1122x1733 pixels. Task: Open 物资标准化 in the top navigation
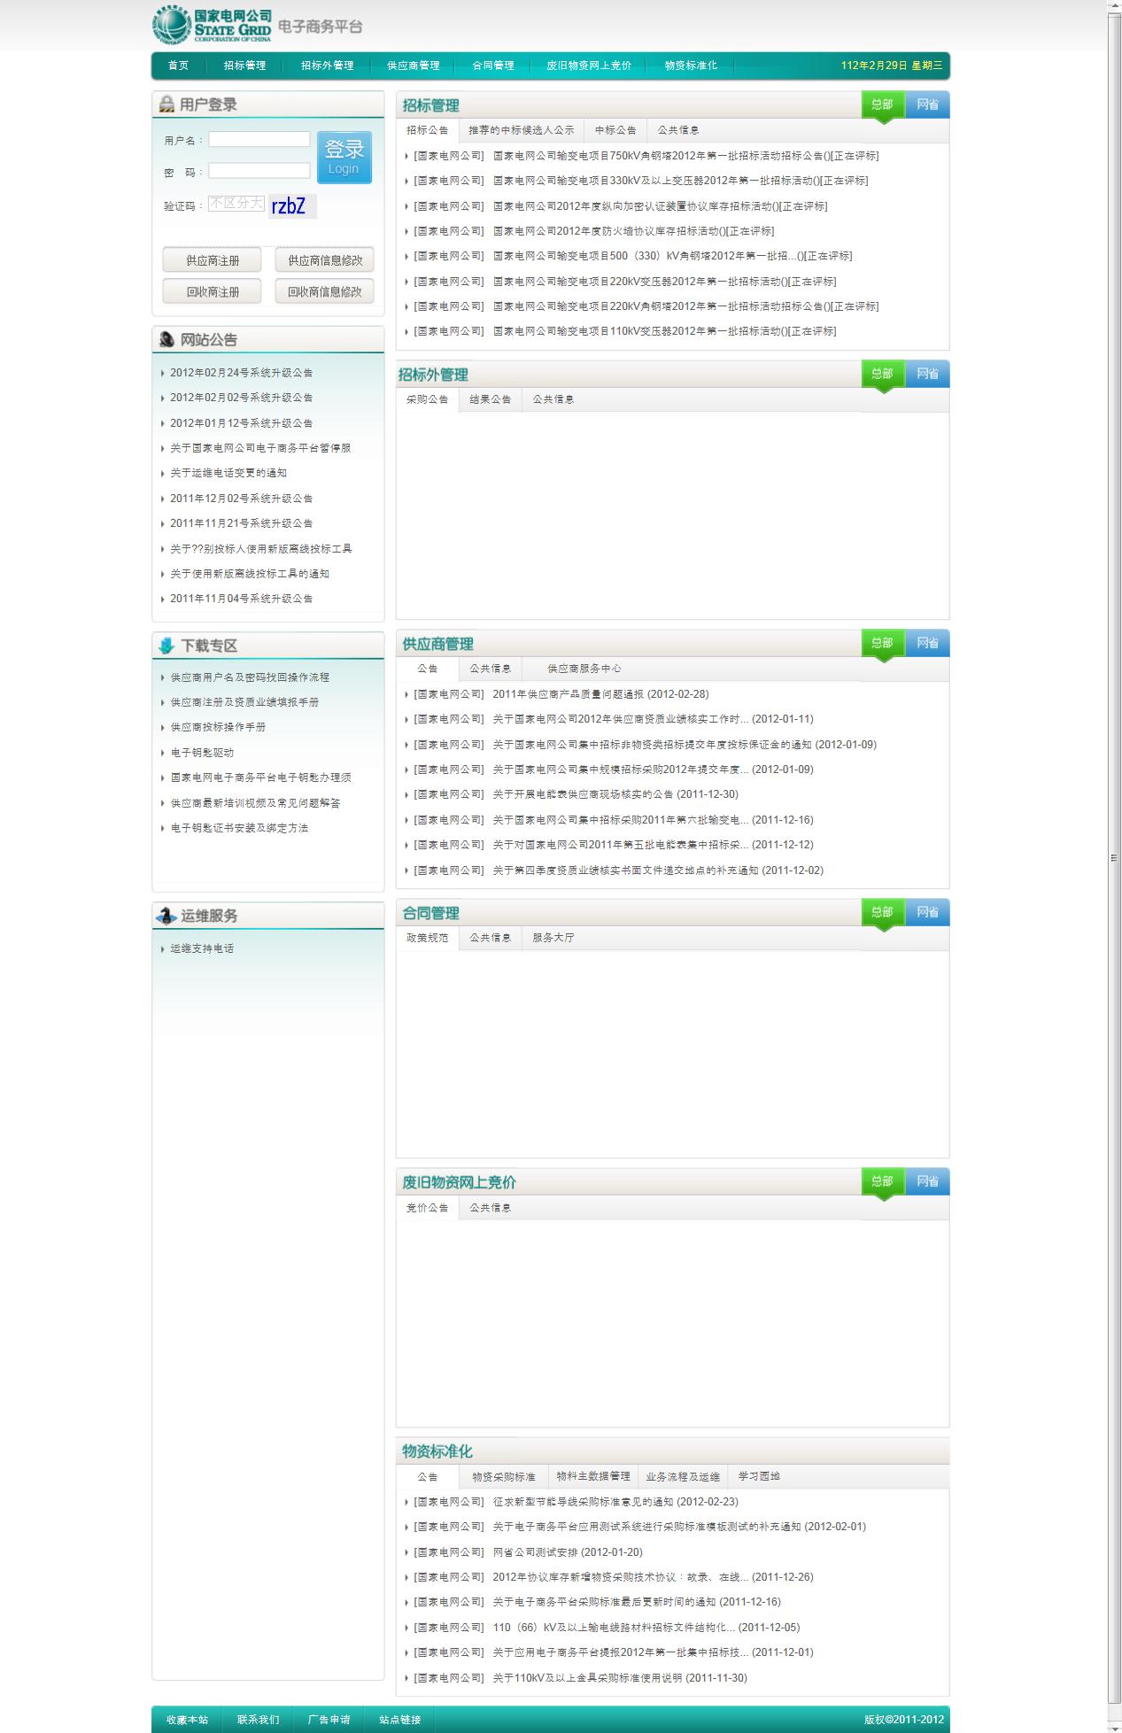(691, 66)
